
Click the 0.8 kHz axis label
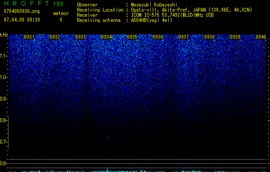point(3,120)
